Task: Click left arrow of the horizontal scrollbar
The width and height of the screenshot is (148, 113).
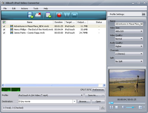Action: [x=3, y=85]
